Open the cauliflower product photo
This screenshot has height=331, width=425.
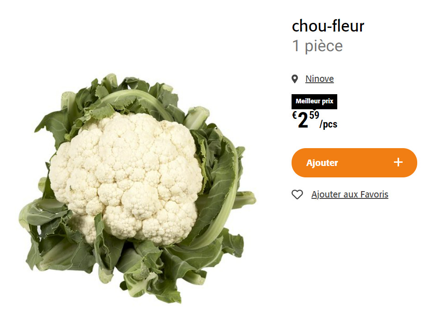pyautogui.click(x=138, y=188)
